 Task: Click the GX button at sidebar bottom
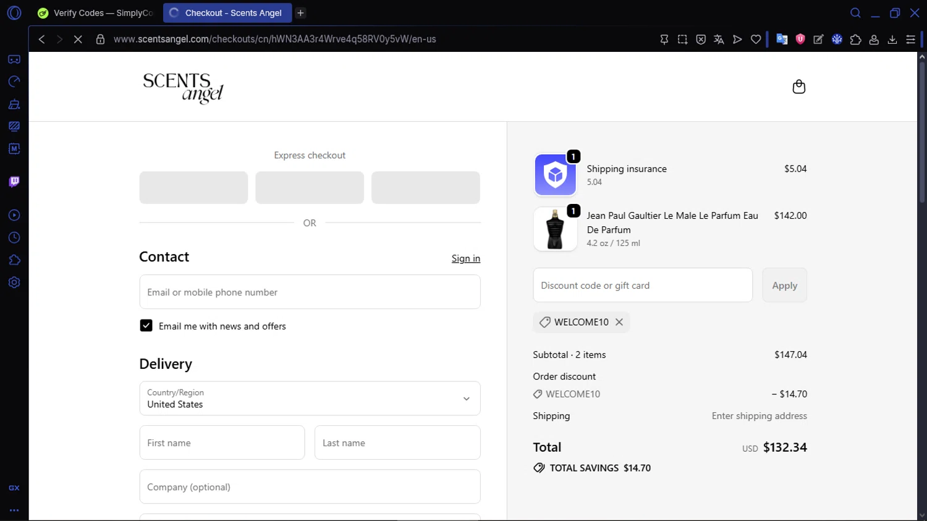point(14,488)
